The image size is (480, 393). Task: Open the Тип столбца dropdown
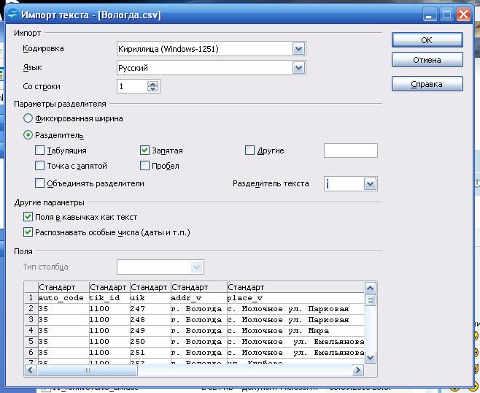tap(197, 267)
